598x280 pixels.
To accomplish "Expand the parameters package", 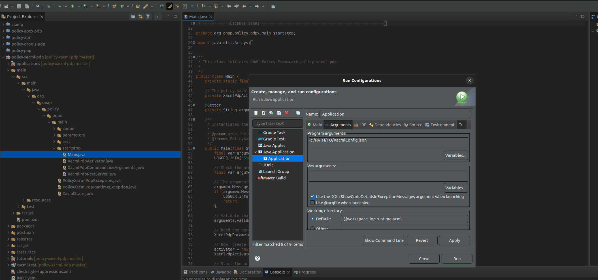I will pos(54,135).
